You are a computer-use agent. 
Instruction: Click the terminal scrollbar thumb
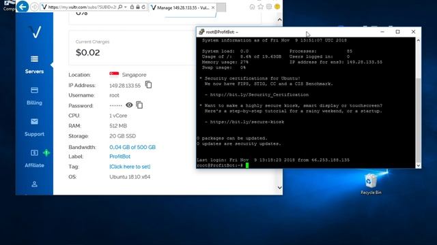point(418,120)
